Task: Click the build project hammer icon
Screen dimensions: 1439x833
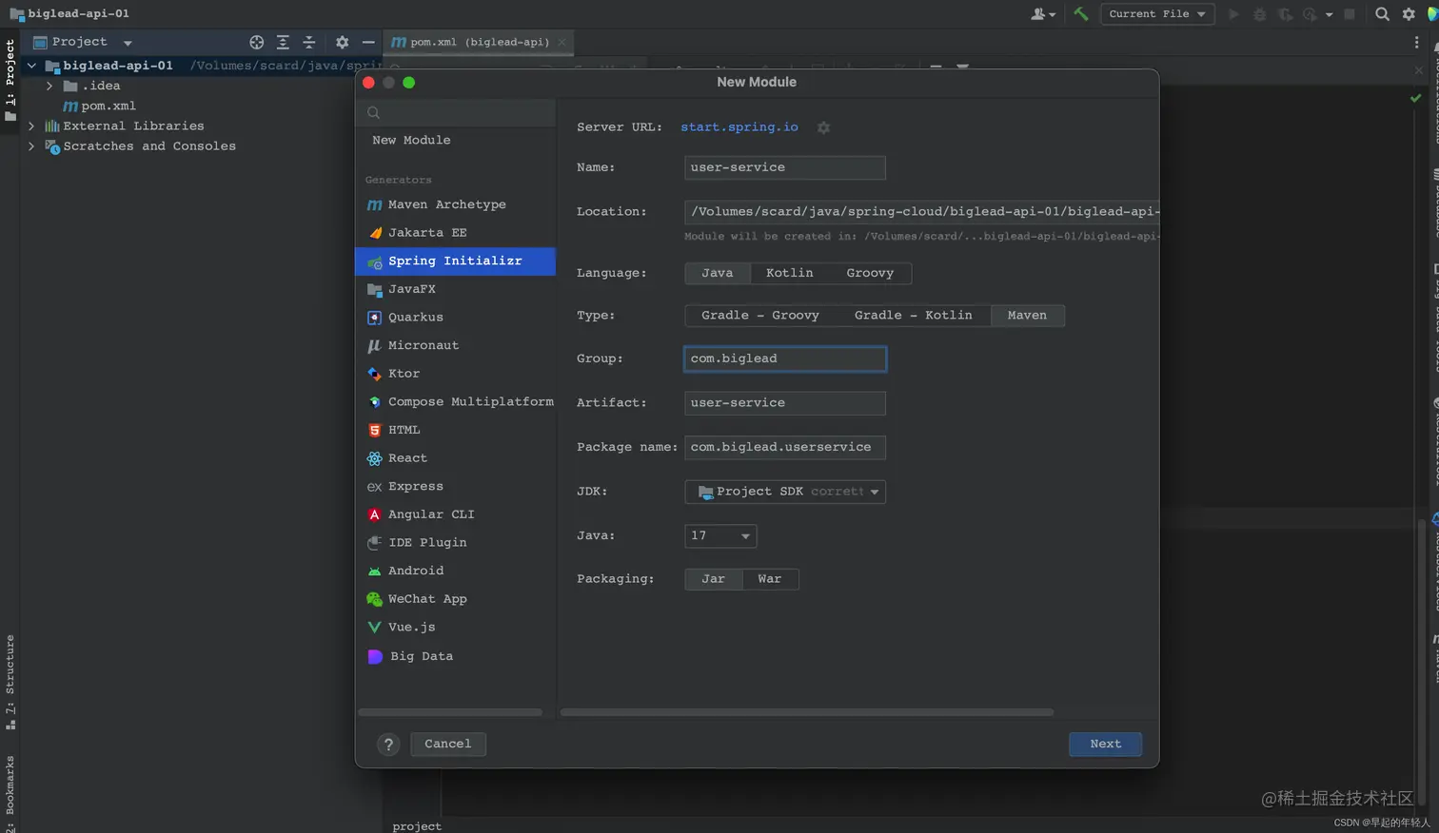Action: coord(1080,13)
